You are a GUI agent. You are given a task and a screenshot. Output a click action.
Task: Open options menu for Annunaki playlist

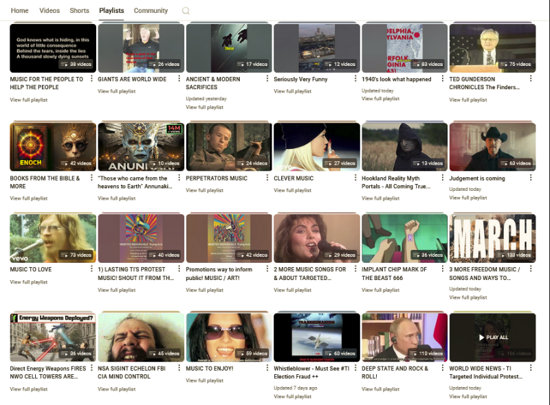point(179,178)
